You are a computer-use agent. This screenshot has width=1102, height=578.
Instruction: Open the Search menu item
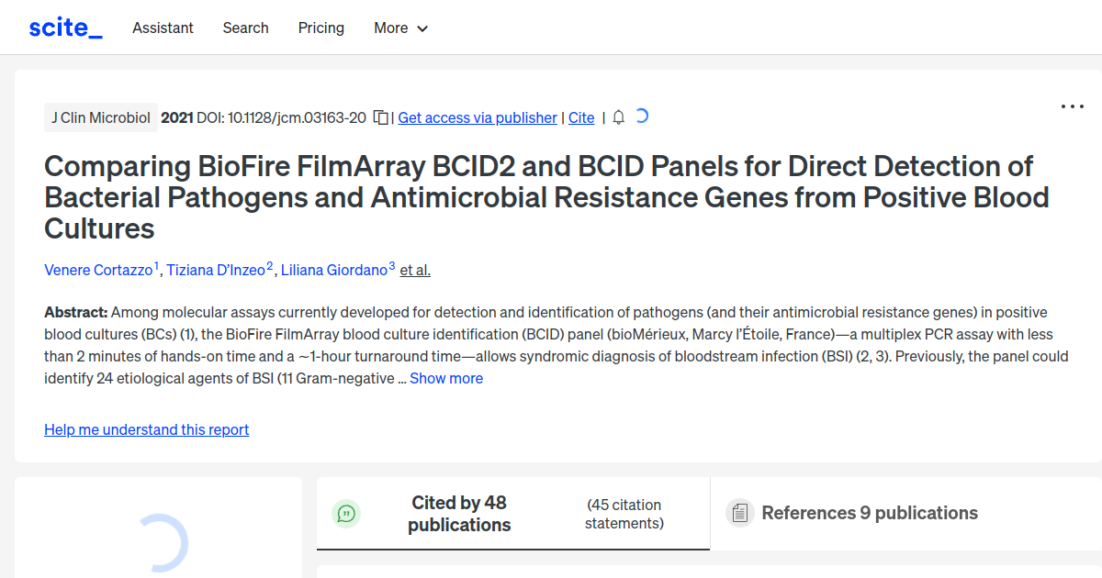245,28
